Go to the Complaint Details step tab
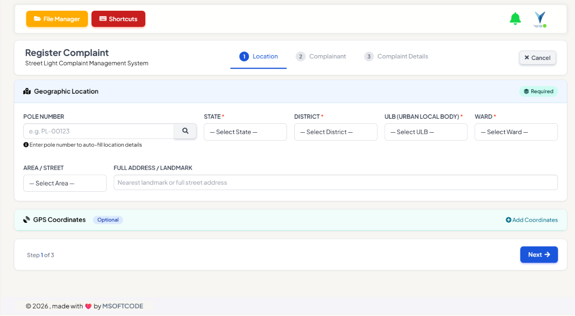Image resolution: width=575 pixels, height=316 pixels. [396, 56]
